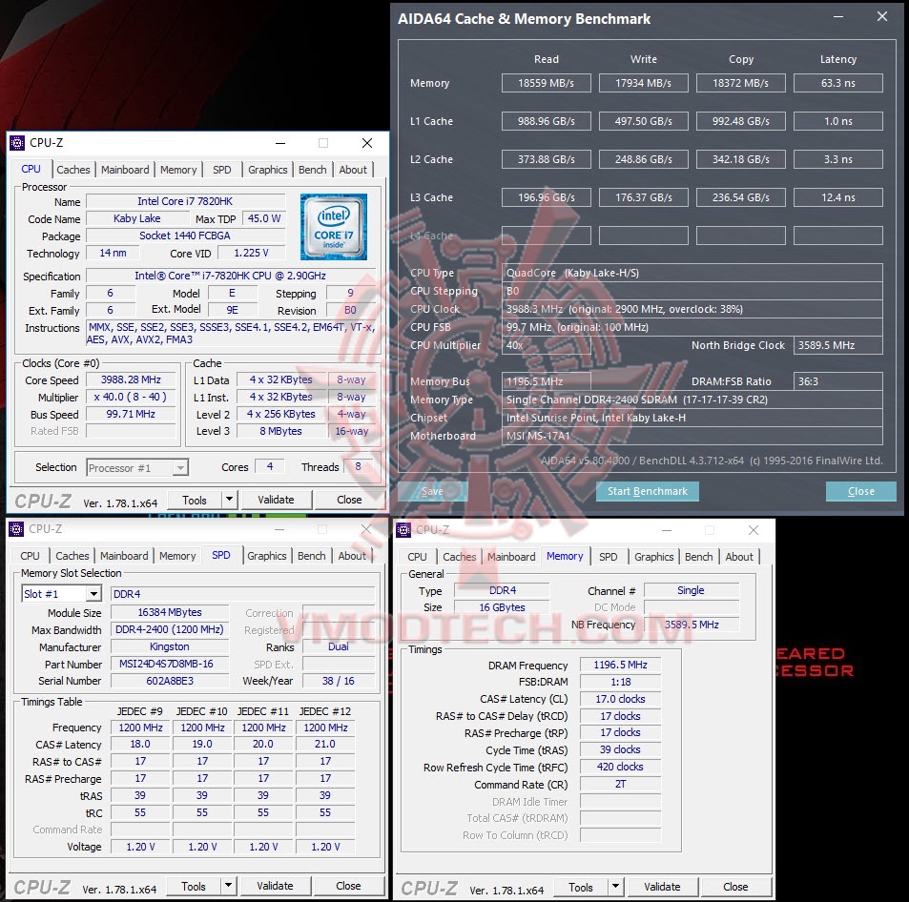Open Graphics tab in Memory window
Screen dimensions: 909x902
pyautogui.click(x=654, y=557)
